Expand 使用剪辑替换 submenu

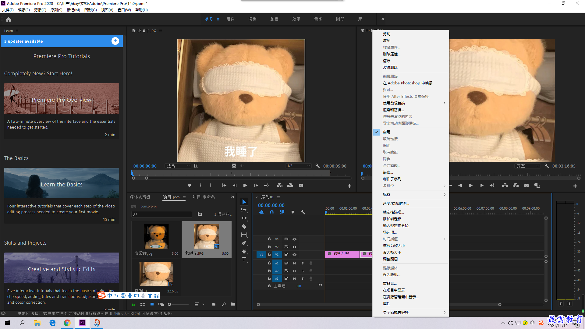click(x=411, y=103)
